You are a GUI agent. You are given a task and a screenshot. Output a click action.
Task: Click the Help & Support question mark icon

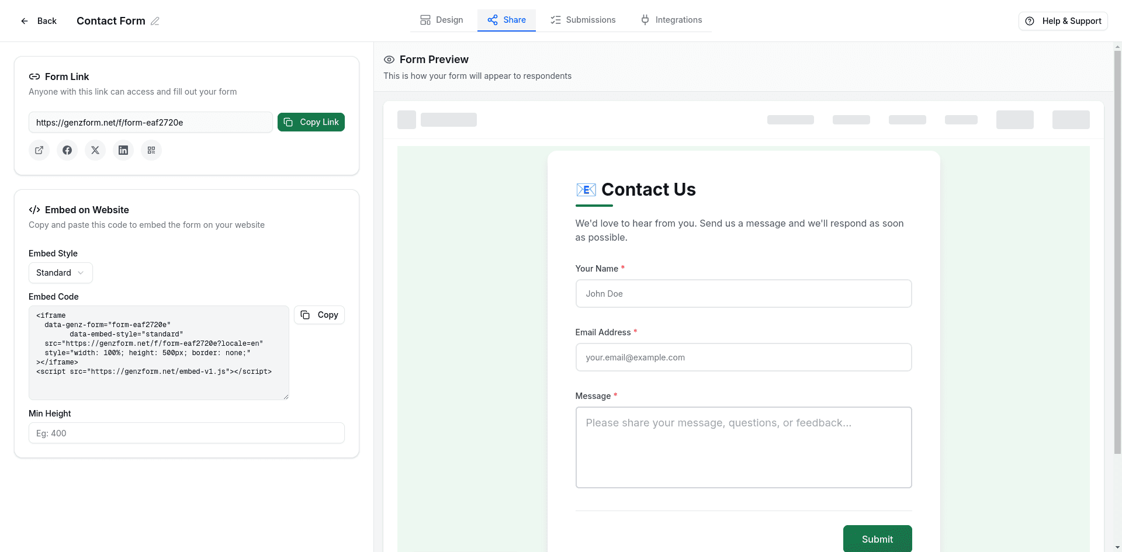tap(1030, 21)
